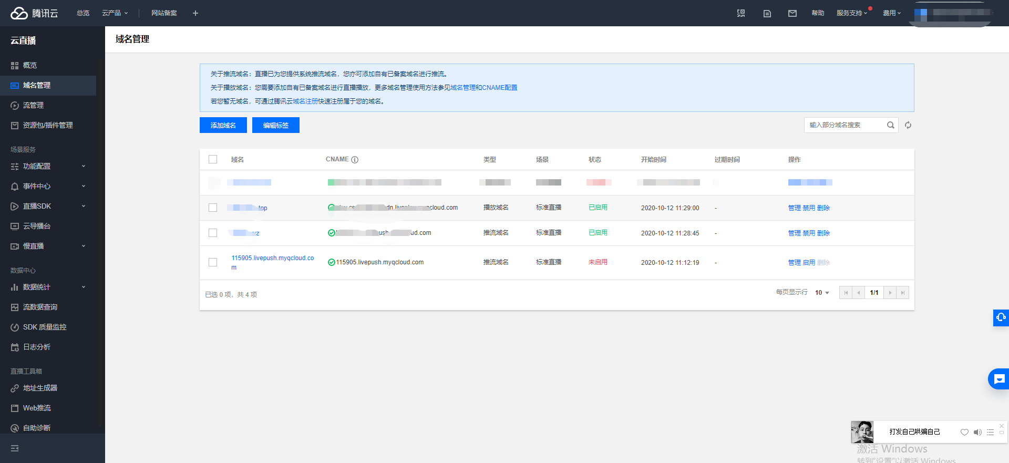Change rows per page dropdown
Viewport: 1009px width, 463px height.
[822, 293]
